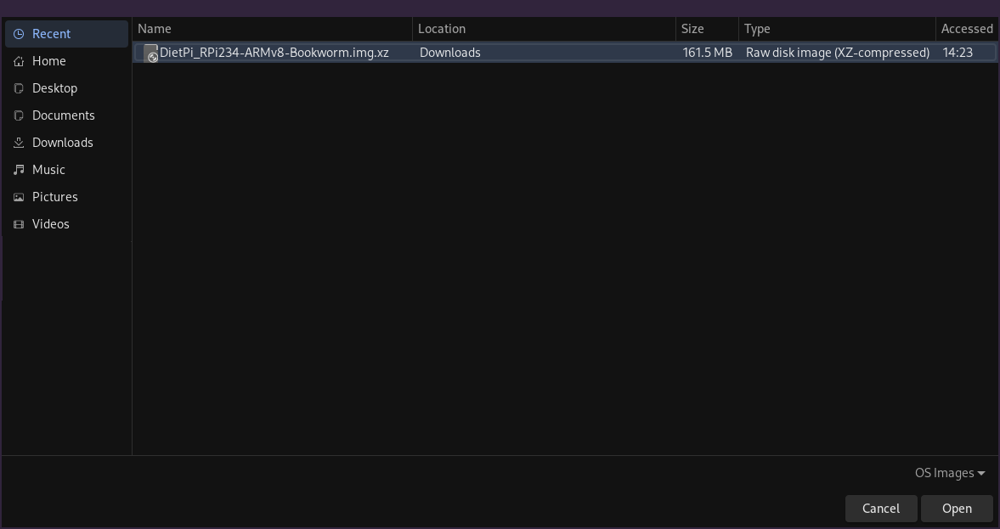Open the Recent location

[66, 34]
